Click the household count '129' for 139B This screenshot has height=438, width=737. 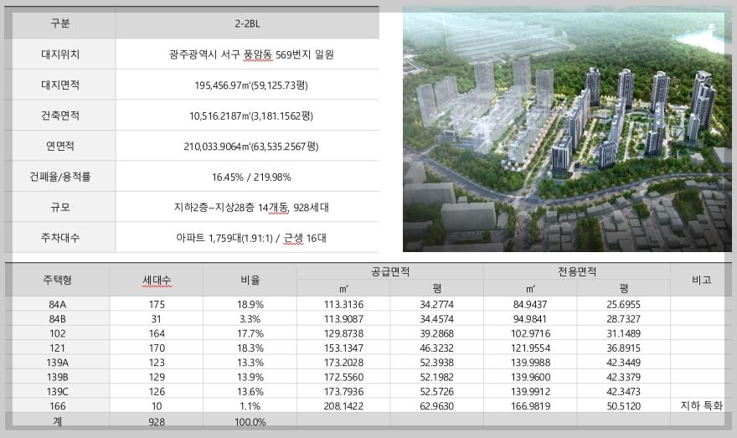coord(157,377)
